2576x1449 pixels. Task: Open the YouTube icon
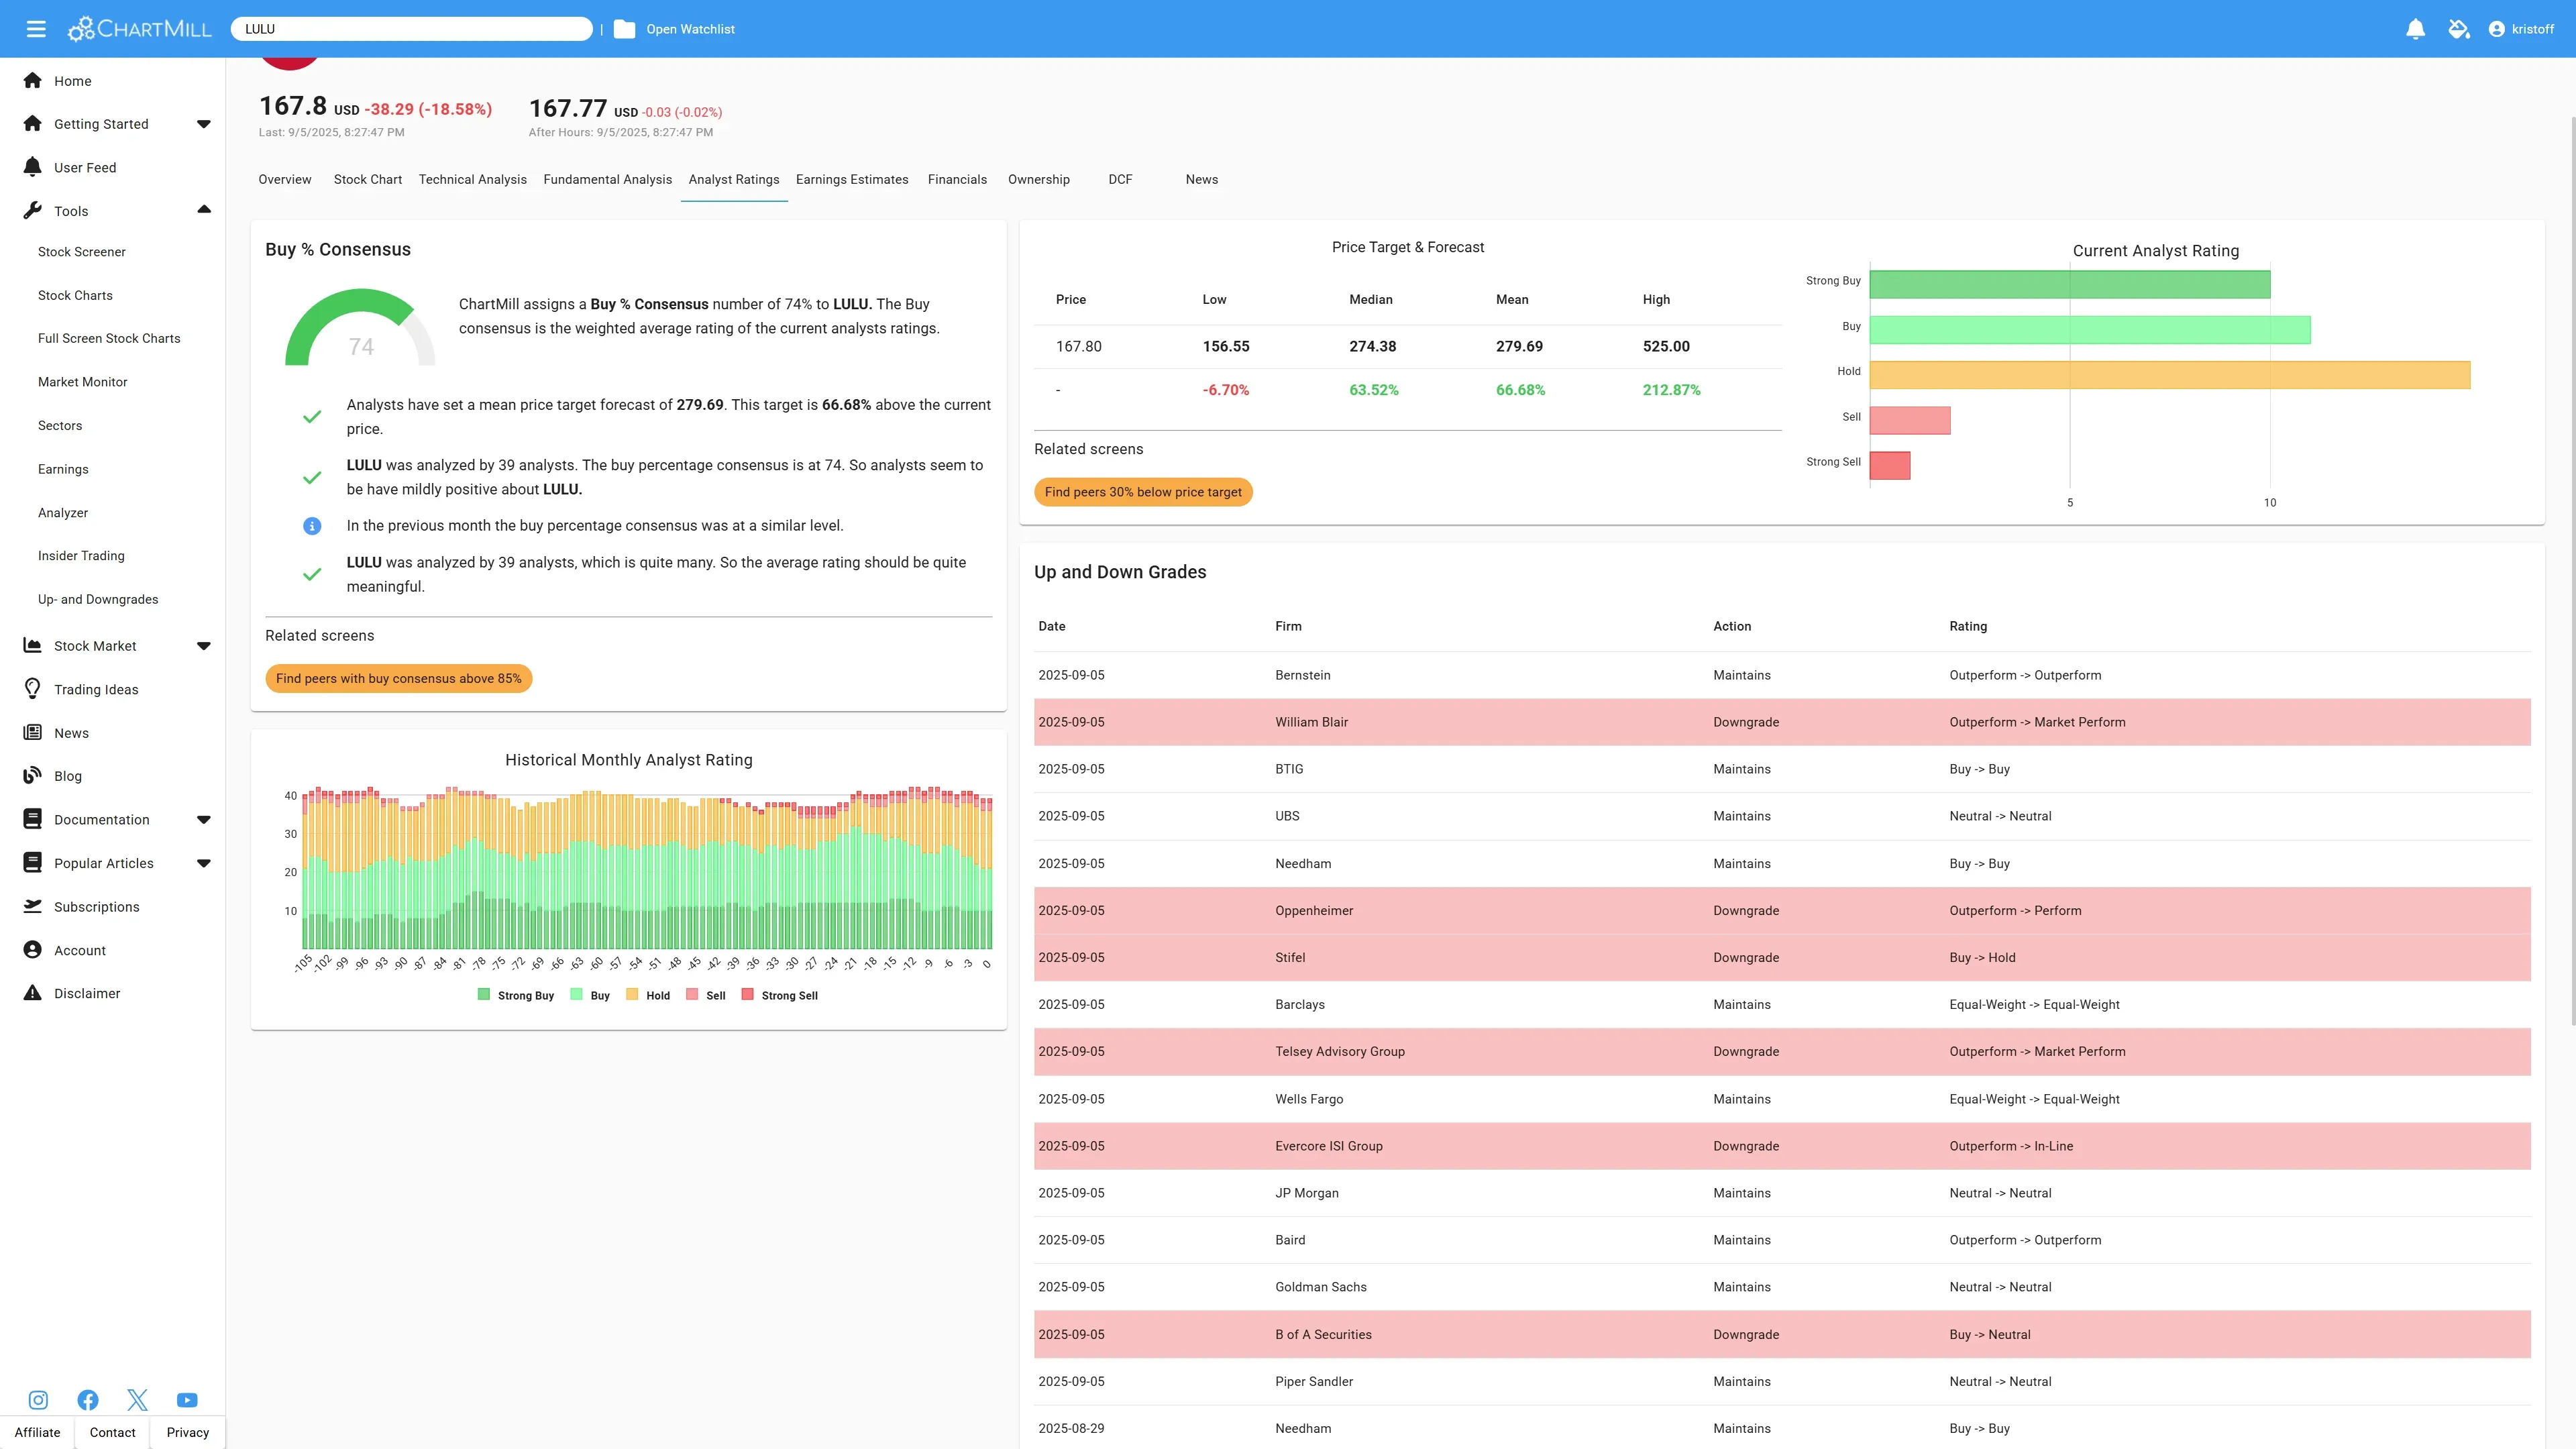pos(187,1400)
